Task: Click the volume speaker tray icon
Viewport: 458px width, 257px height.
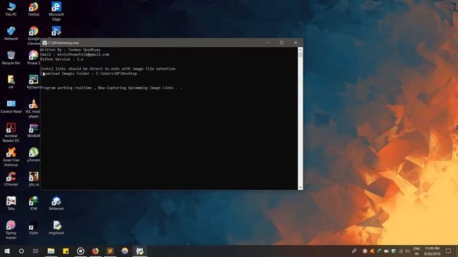Action: coord(407,251)
